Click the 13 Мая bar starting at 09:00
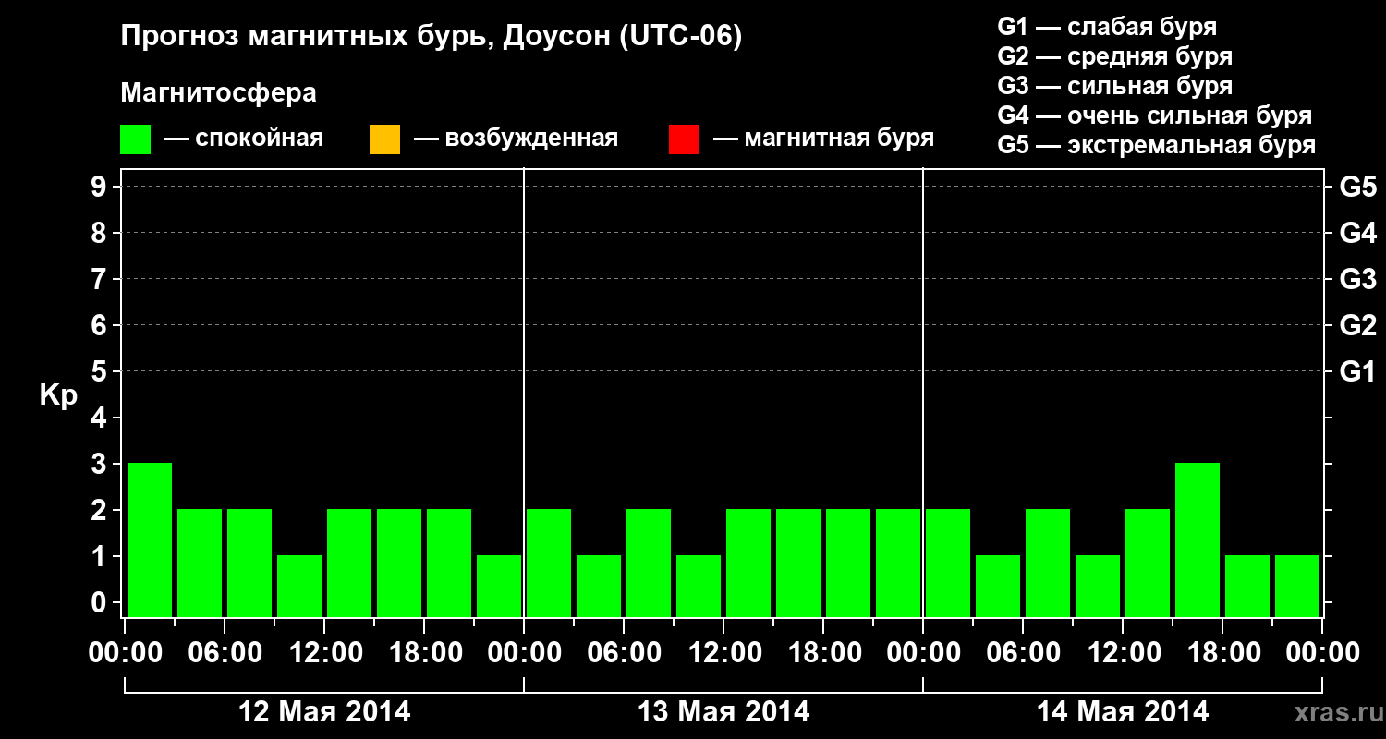The height and width of the screenshot is (739, 1386). tap(699, 586)
